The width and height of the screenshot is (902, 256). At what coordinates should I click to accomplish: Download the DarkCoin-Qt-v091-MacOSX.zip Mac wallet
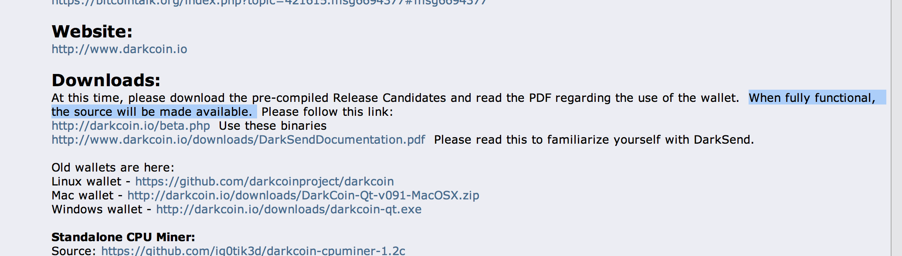[x=303, y=195]
